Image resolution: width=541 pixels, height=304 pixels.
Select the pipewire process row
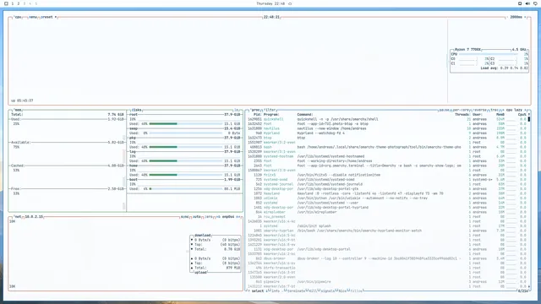(387, 282)
